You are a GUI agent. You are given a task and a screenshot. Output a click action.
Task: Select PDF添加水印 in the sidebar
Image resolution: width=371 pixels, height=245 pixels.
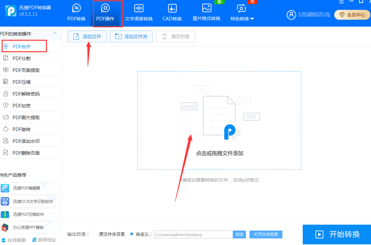pos(23,141)
